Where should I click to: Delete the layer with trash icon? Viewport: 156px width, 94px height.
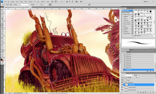click(153, 93)
